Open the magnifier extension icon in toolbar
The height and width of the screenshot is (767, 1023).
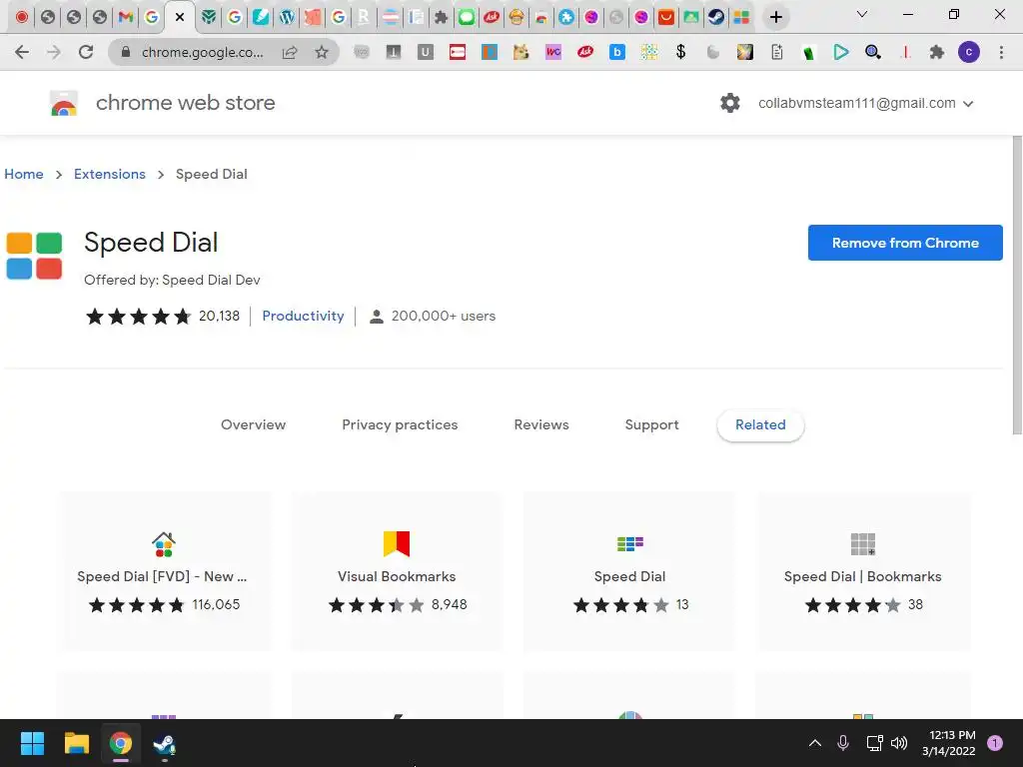pyautogui.click(x=873, y=52)
